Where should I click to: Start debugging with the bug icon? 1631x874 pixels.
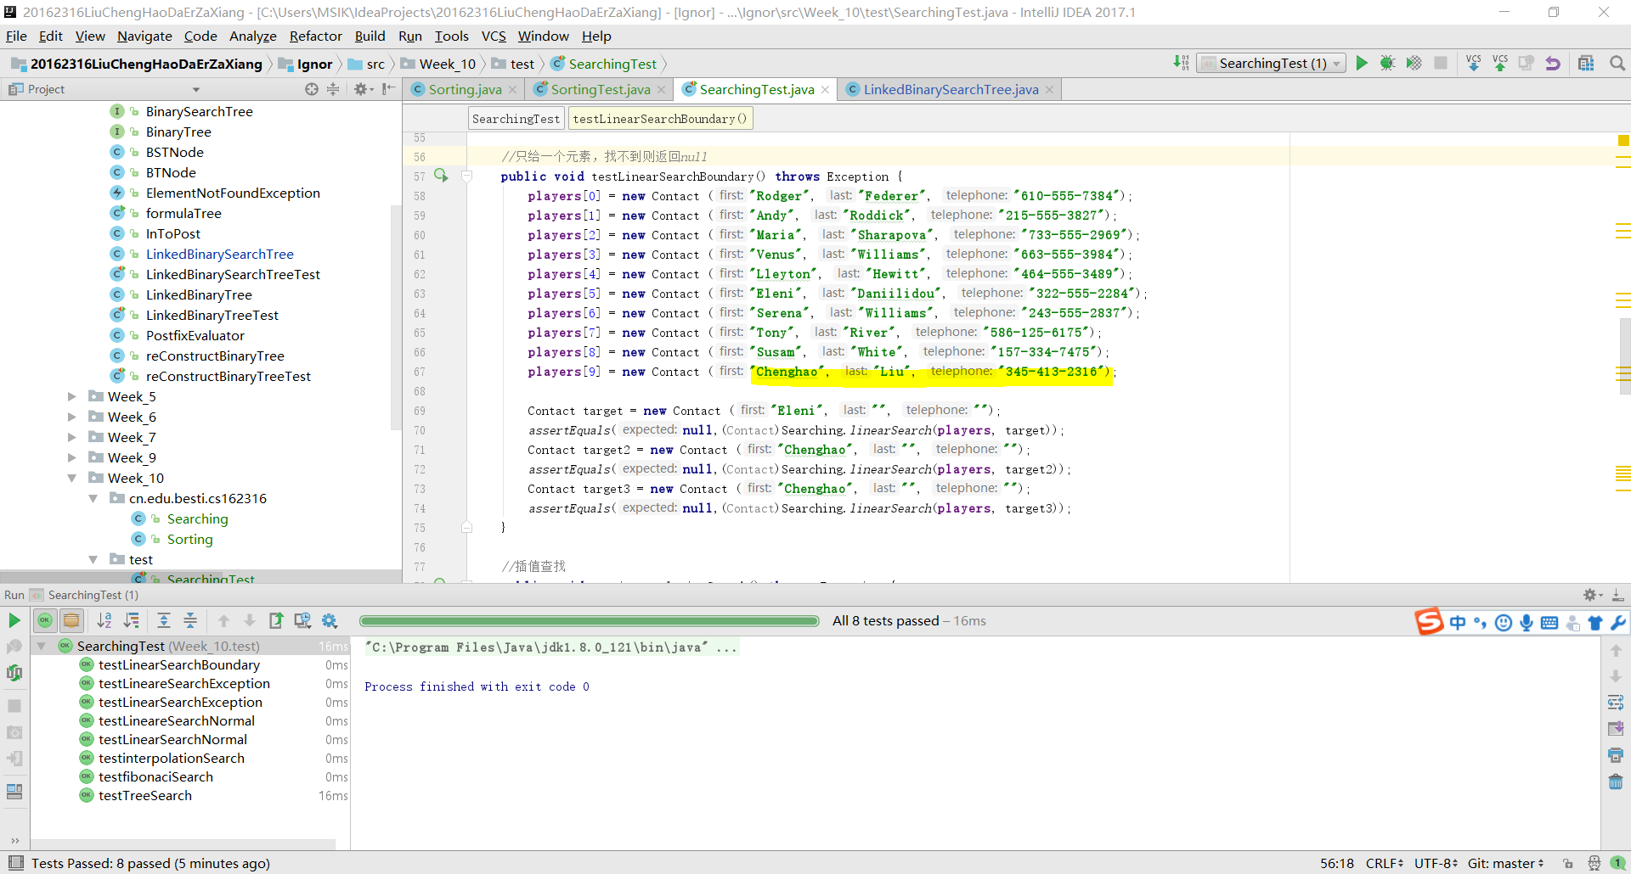click(1387, 63)
